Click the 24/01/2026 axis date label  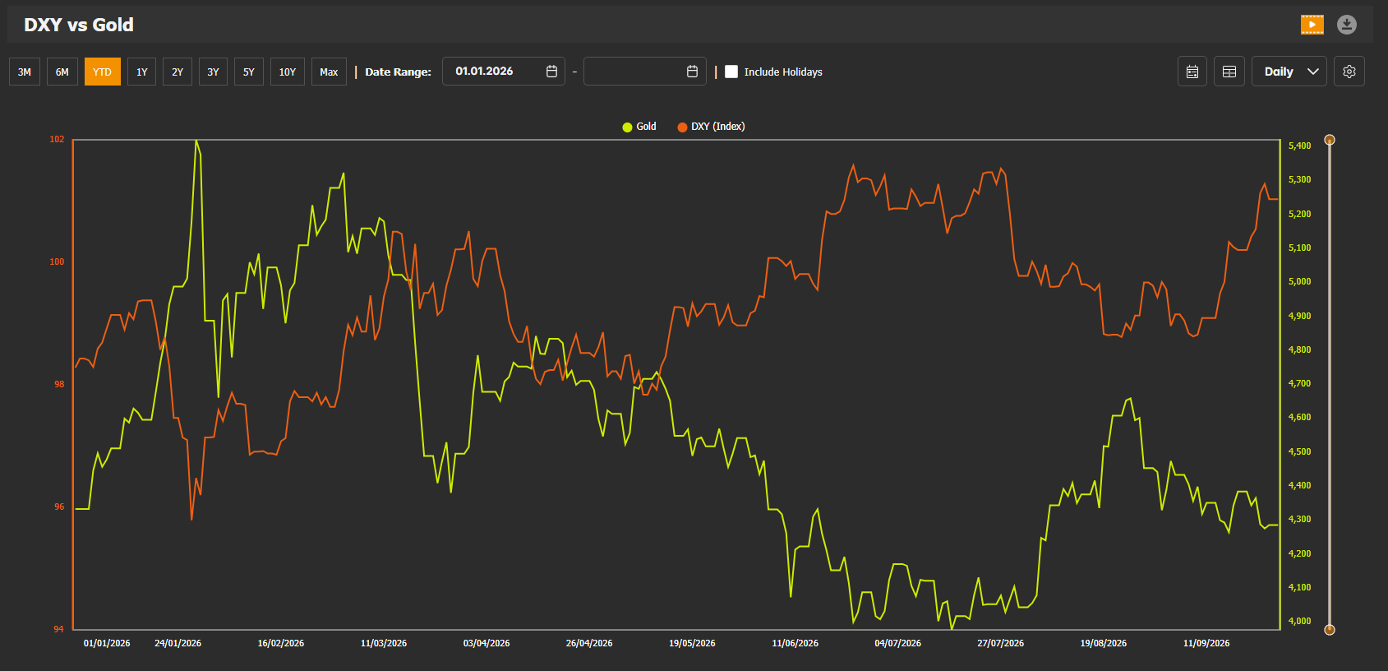(178, 643)
